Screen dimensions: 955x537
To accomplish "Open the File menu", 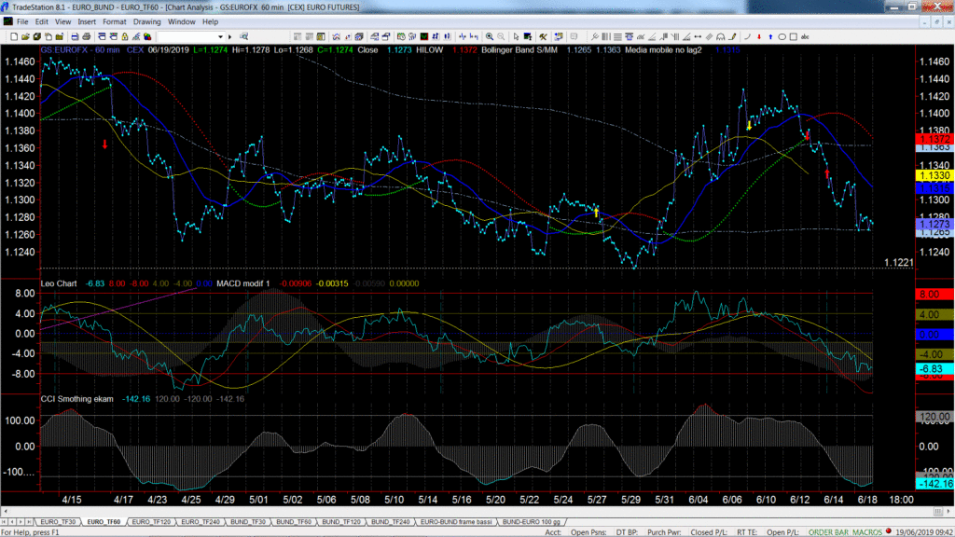I will coord(22,22).
